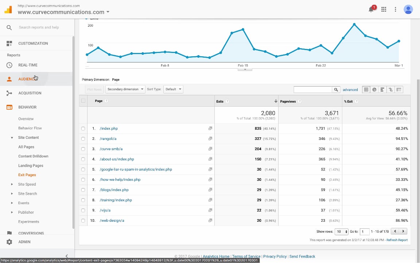
Task: Check the /curve-smb/a row checkbox
Action: (83, 149)
